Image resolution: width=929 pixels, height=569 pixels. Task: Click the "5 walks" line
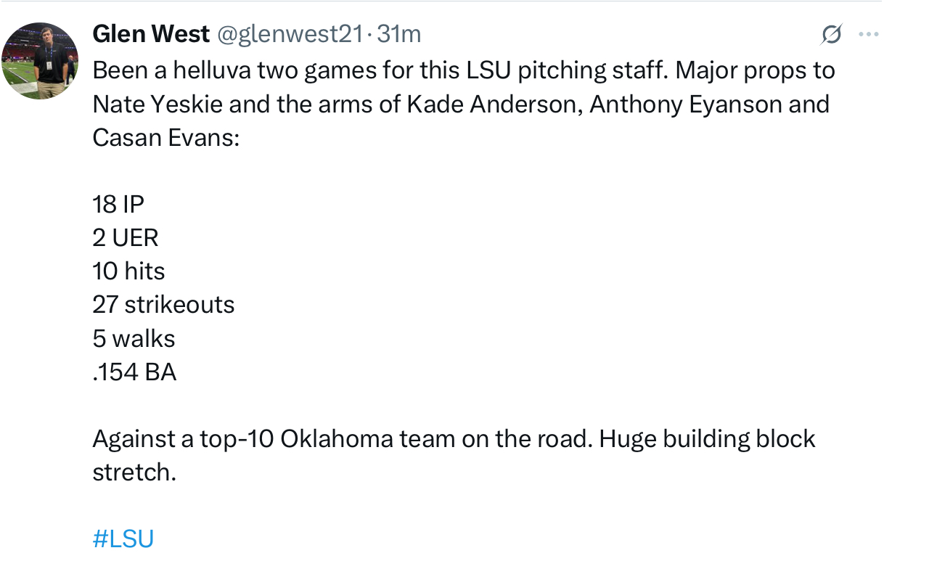click(x=134, y=338)
